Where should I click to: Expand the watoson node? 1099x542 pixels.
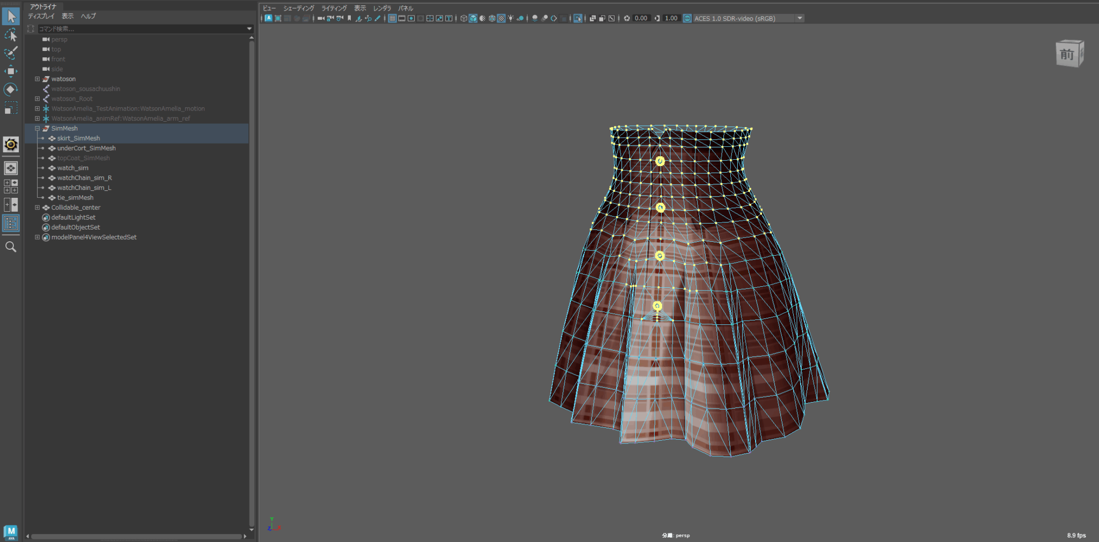click(x=38, y=79)
